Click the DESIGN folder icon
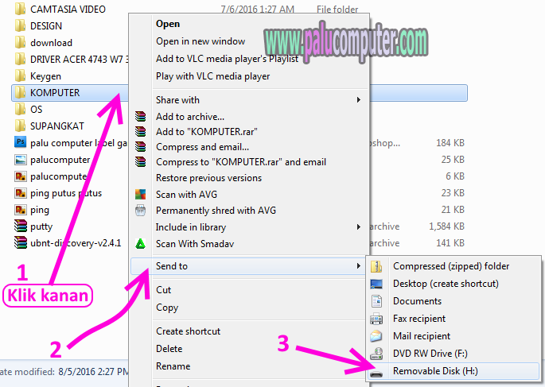 (20, 25)
